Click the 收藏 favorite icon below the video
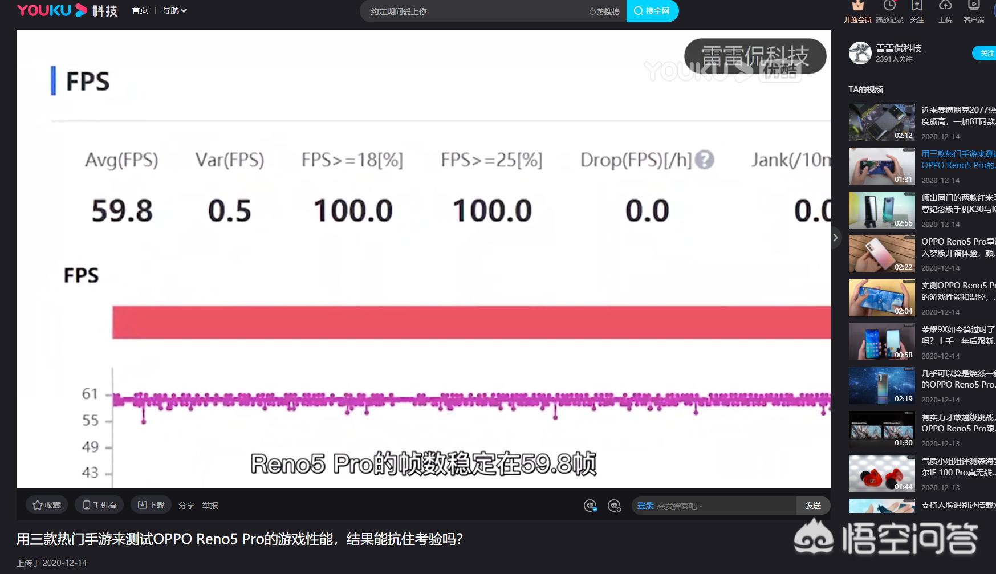This screenshot has height=574, width=996. [x=47, y=505]
